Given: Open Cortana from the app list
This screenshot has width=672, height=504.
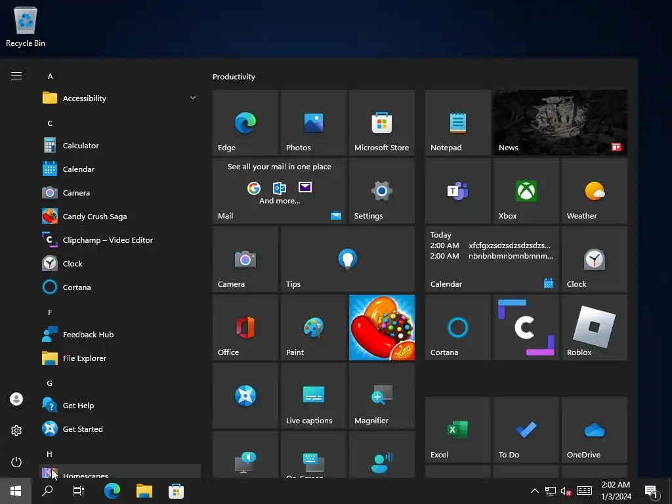Looking at the screenshot, I should (120, 287).
